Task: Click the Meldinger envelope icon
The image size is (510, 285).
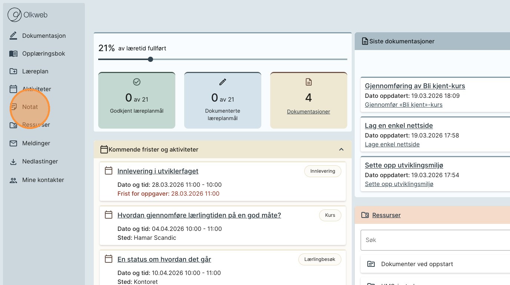Action: (x=13, y=143)
